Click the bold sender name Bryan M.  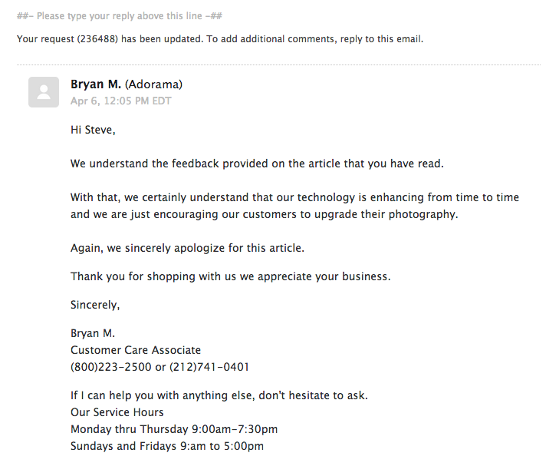click(96, 84)
